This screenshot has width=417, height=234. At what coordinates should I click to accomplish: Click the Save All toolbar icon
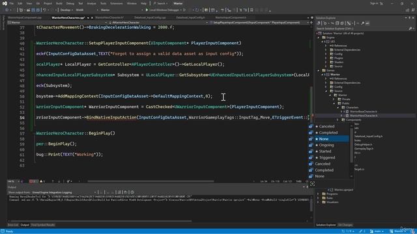coord(38,10)
